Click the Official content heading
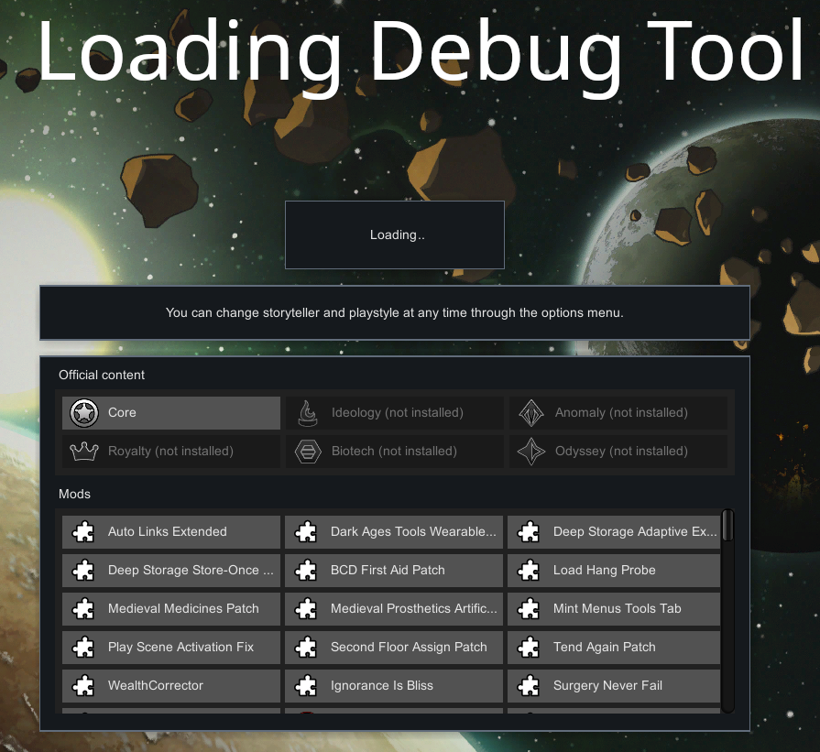The height and width of the screenshot is (752, 820). pyautogui.click(x=102, y=375)
